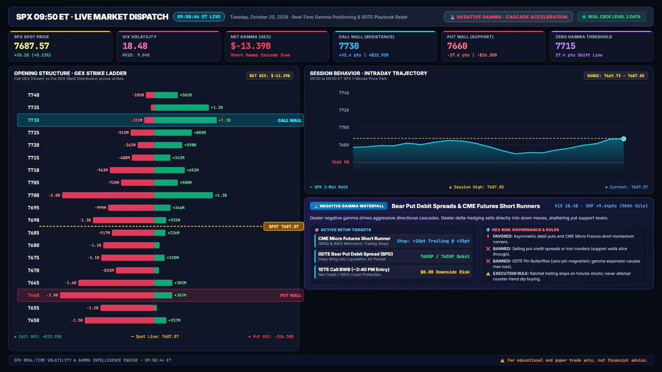Screen dimensions: 662x372
Task: Click the 7660 PW label on the chart axis
Action: click(x=340, y=162)
